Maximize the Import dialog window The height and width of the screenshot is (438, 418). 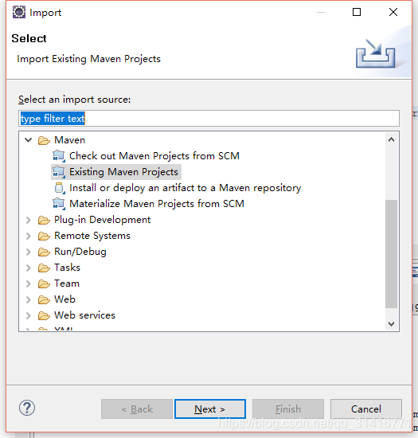pyautogui.click(x=357, y=12)
